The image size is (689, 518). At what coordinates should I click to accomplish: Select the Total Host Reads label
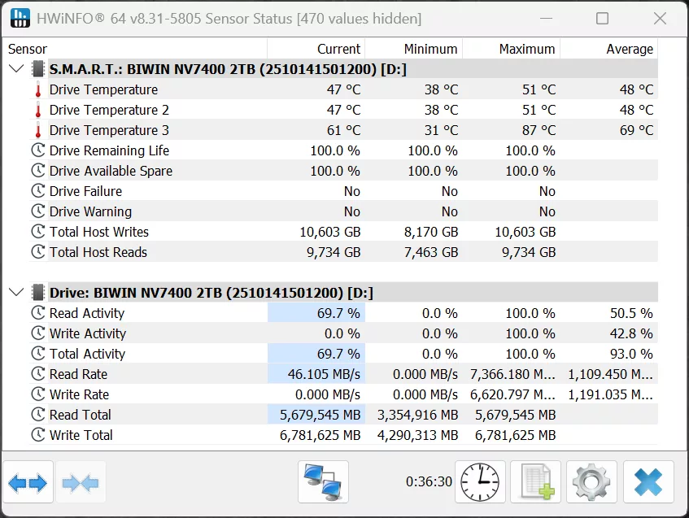(x=98, y=252)
